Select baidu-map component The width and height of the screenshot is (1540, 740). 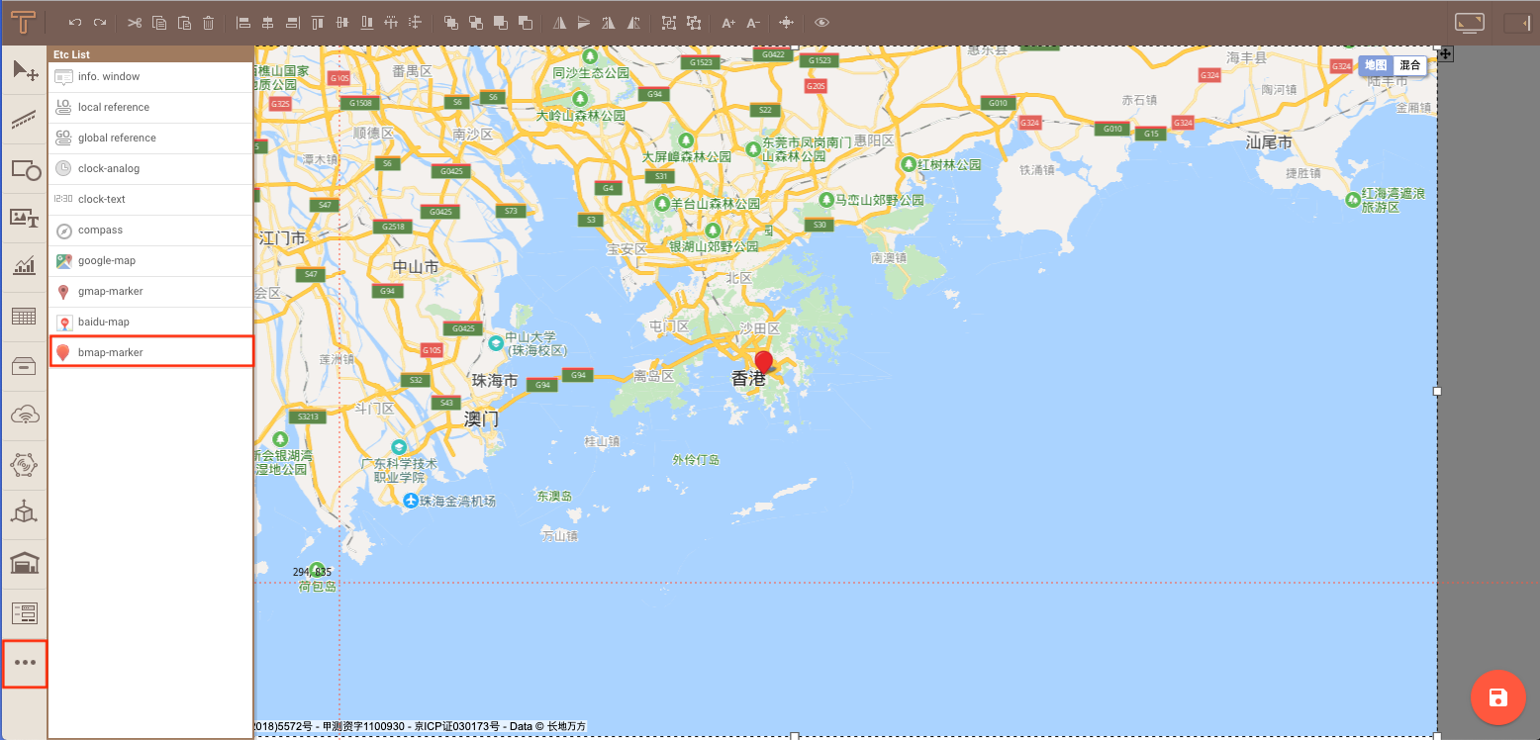(150, 323)
